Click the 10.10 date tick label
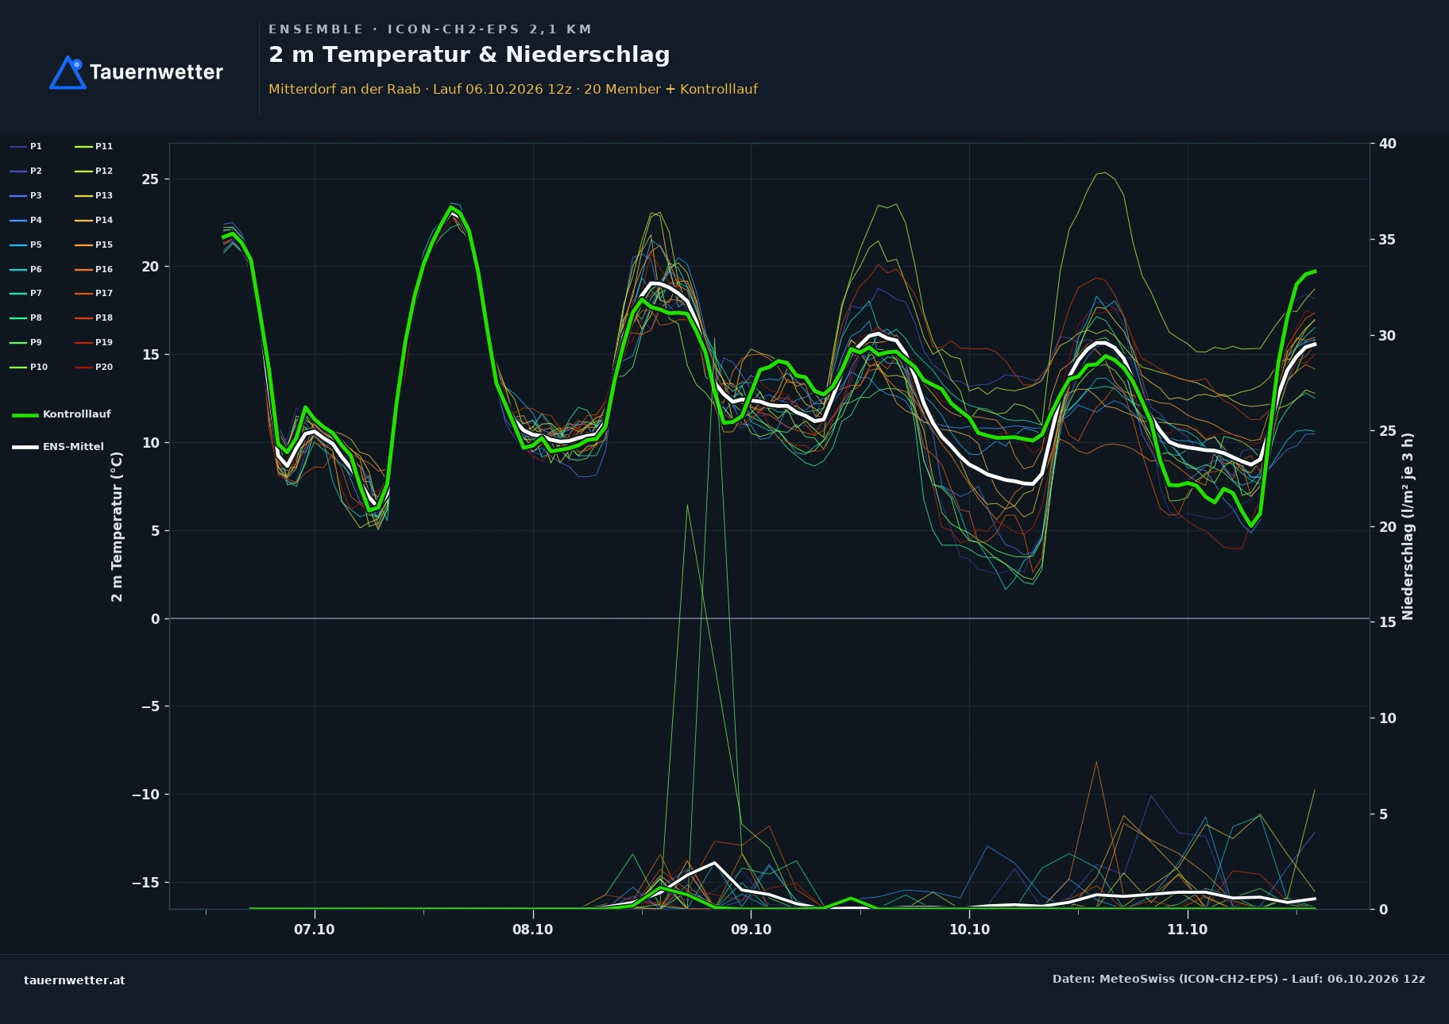 click(x=969, y=930)
